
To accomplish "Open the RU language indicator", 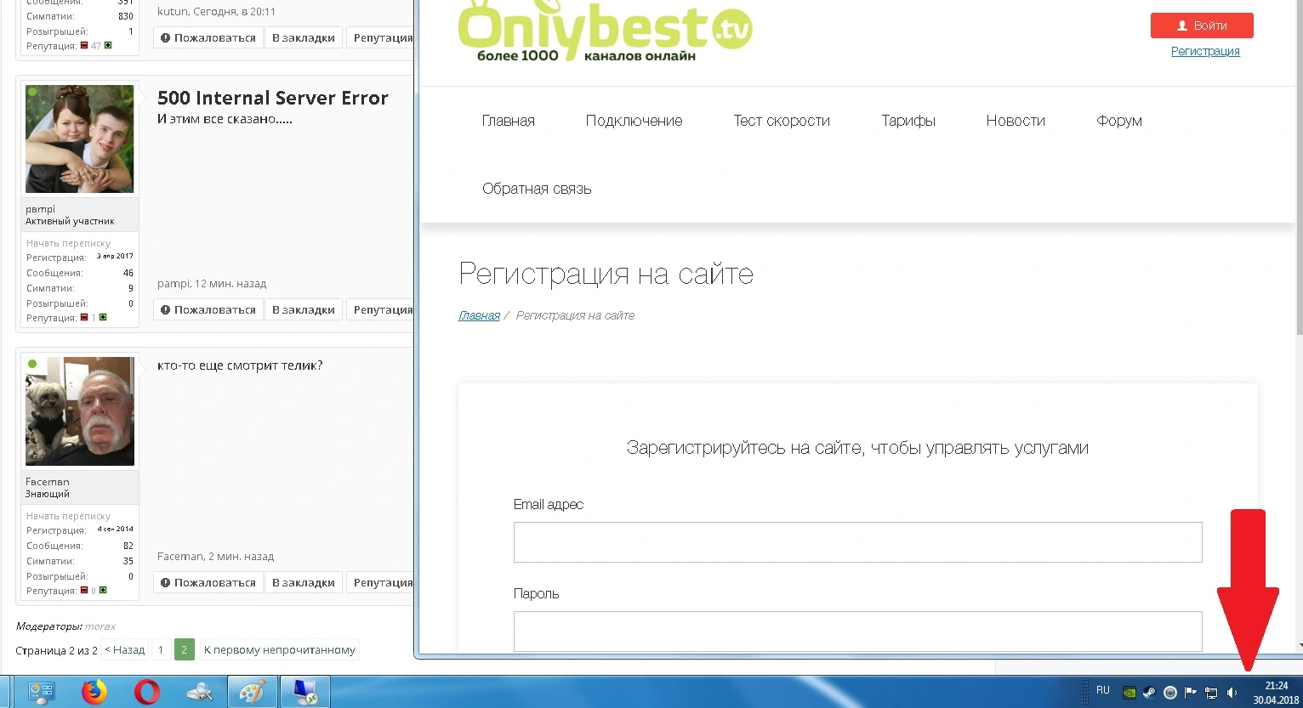I will pos(1103,690).
